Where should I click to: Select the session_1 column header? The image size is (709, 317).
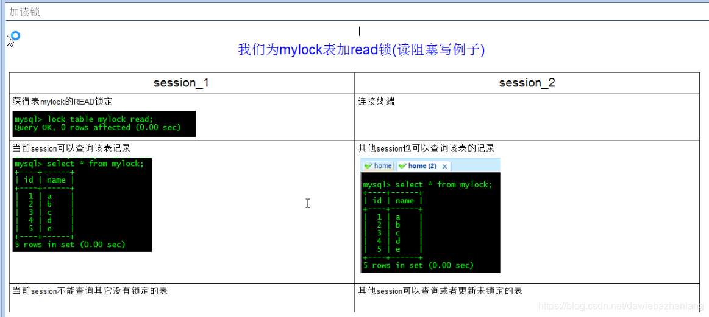181,83
